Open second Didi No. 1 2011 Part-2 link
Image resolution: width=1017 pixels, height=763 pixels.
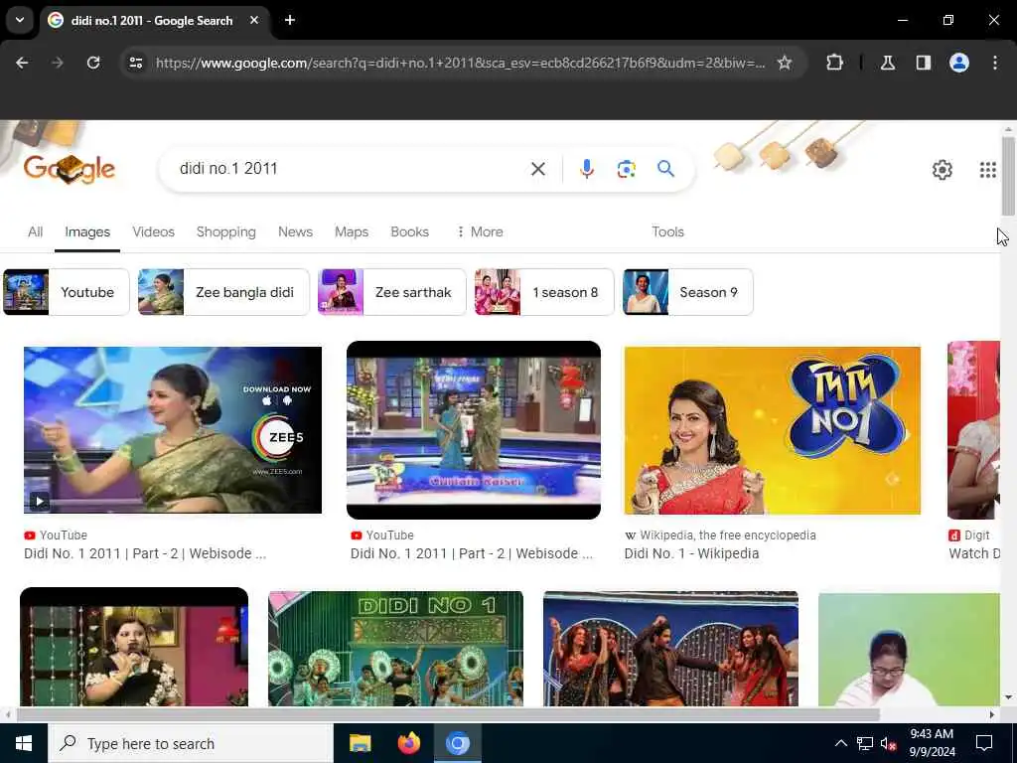click(x=471, y=553)
